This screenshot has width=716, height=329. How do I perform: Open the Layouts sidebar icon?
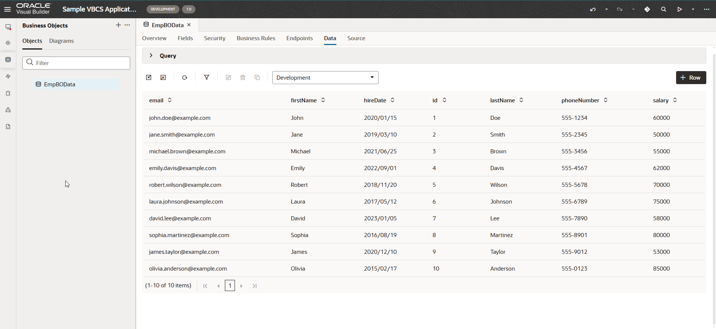[x=8, y=110]
